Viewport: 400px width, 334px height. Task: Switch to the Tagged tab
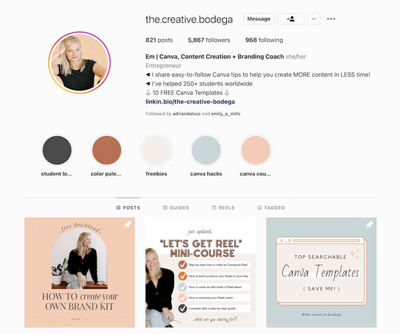click(271, 208)
